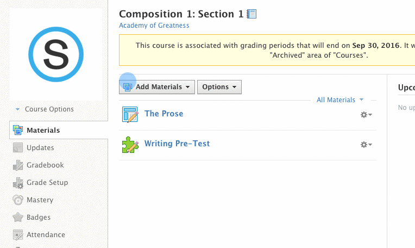The width and height of the screenshot is (415, 248).
Task: Open The Prose material link
Action: [164, 114]
